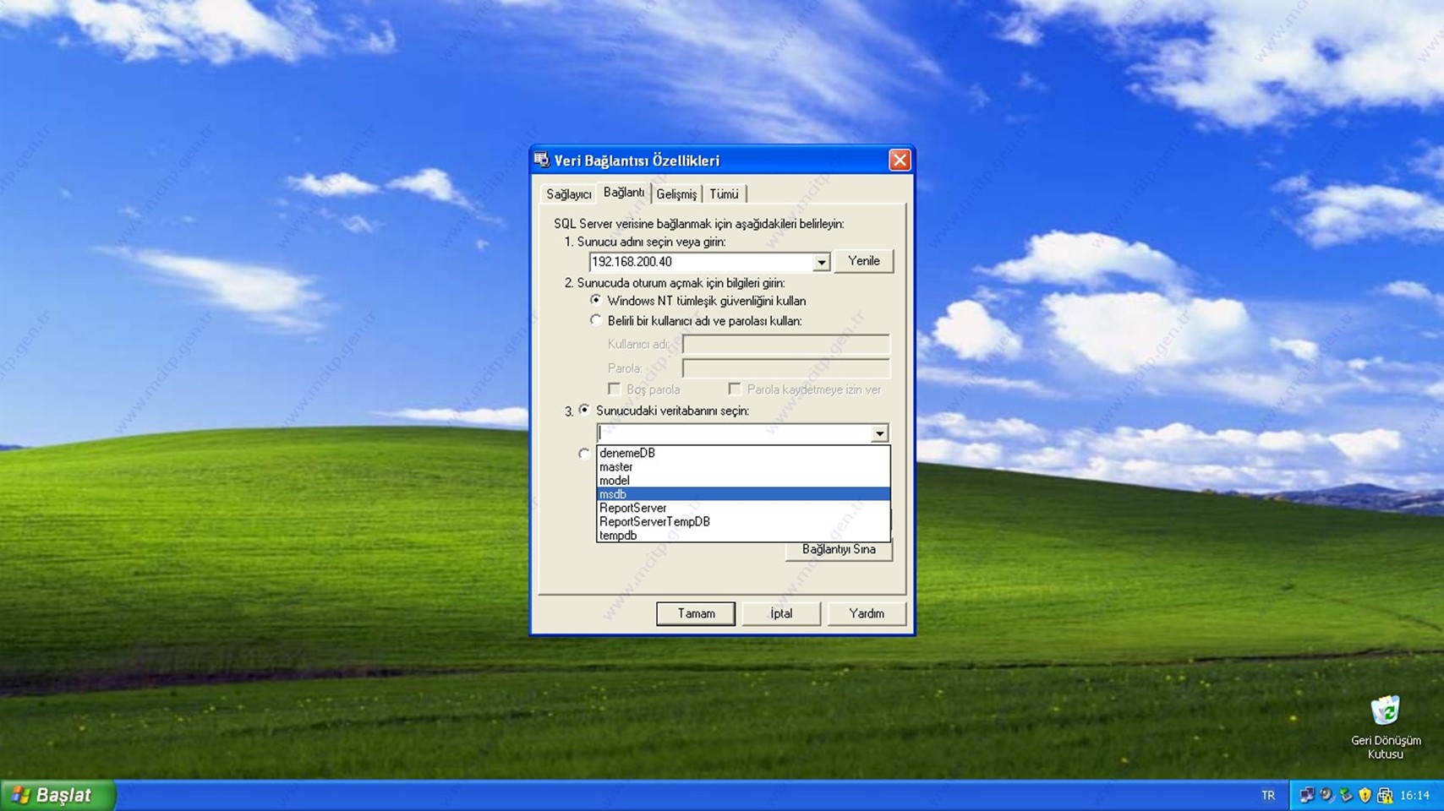This screenshot has height=811, width=1444.
Task: Switch to the Sağlayıcı tab
Action: [568, 194]
